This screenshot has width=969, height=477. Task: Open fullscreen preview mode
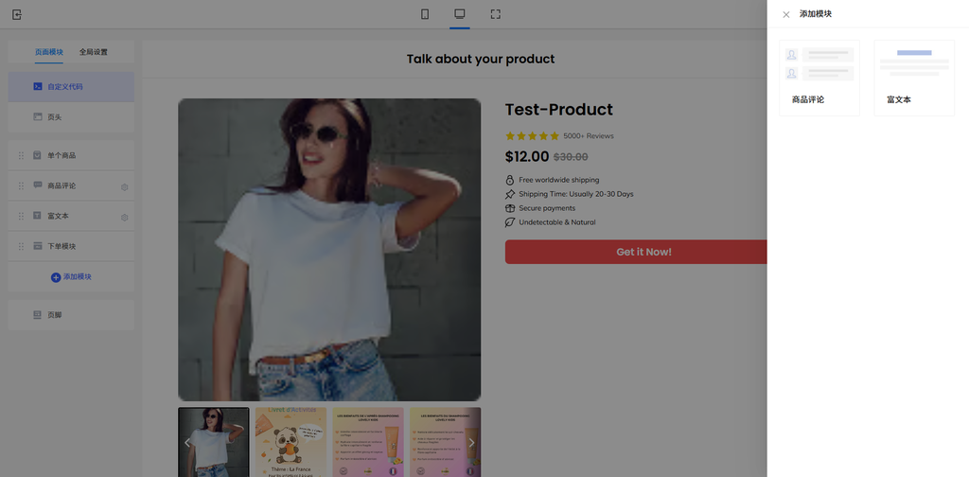(495, 14)
